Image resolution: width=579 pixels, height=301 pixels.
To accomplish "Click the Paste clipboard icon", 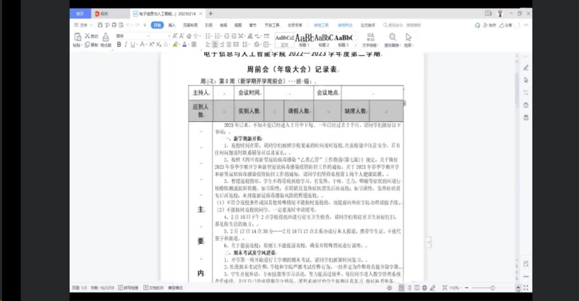I will point(77,36).
